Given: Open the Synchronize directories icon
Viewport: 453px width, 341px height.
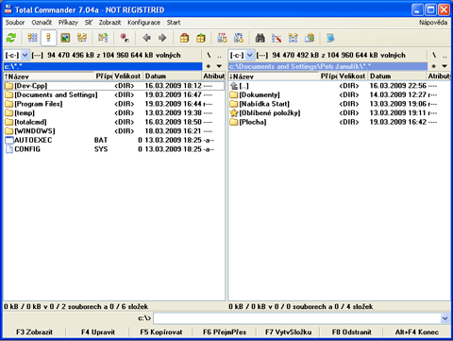Looking at the screenshot, I should coord(293,38).
